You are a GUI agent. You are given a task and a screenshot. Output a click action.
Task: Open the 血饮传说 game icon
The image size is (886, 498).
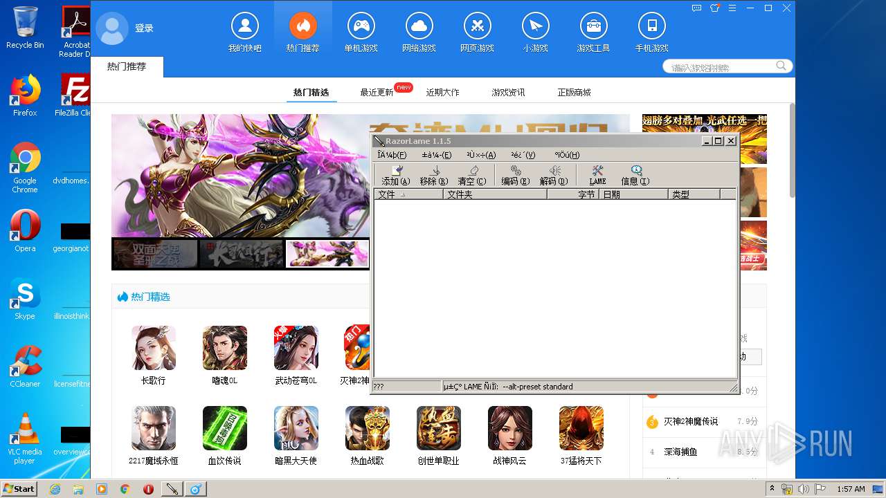225,428
